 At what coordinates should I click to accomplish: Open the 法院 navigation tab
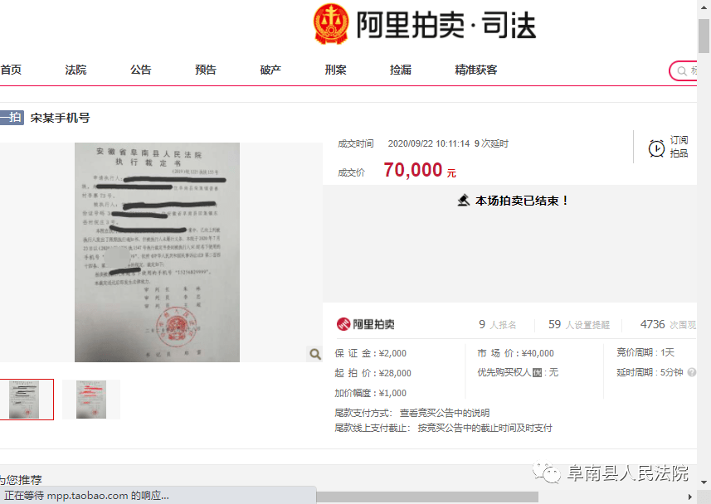click(x=75, y=70)
